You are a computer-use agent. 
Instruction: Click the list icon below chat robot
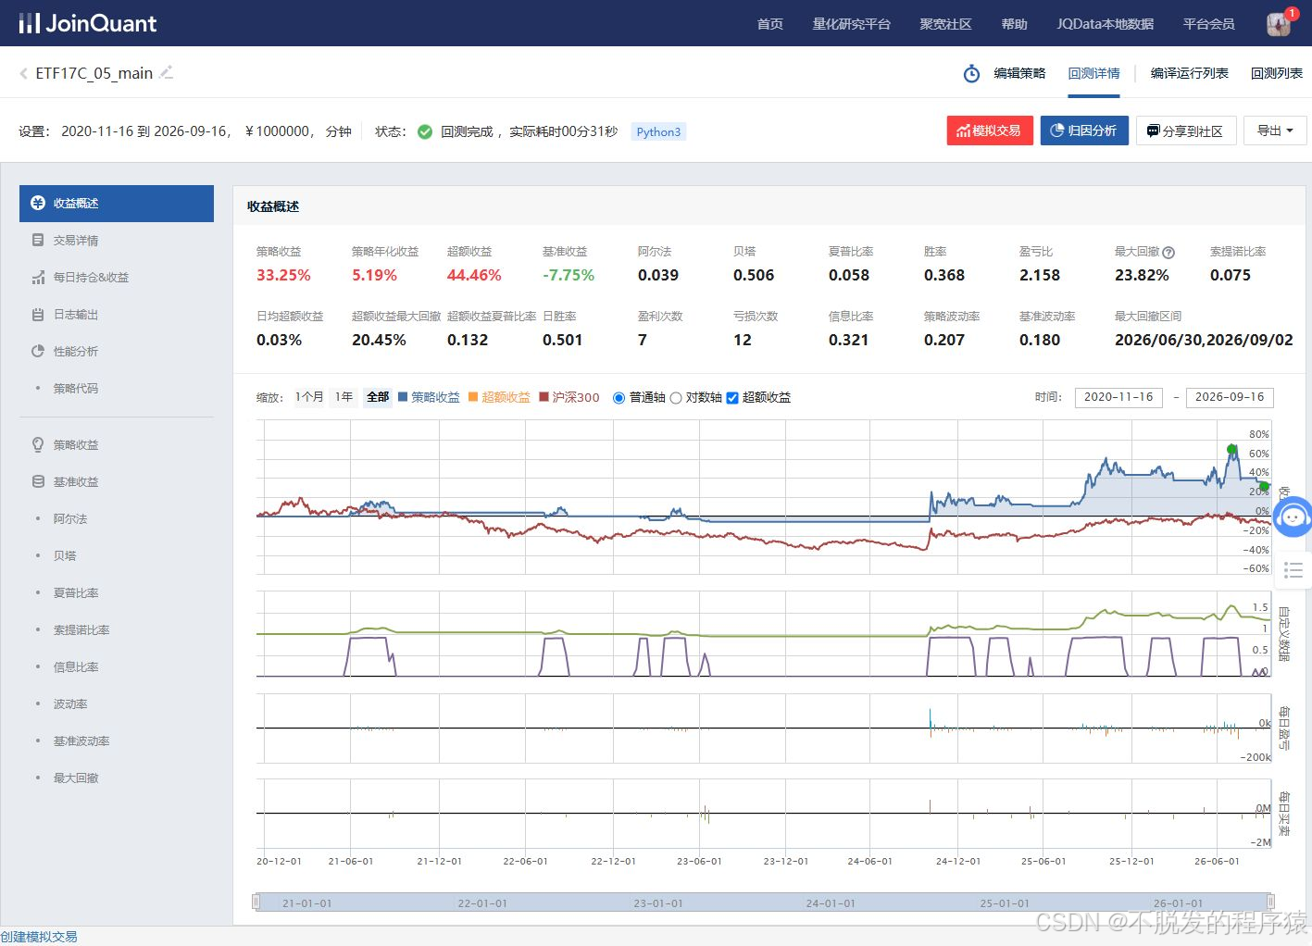tap(1293, 569)
